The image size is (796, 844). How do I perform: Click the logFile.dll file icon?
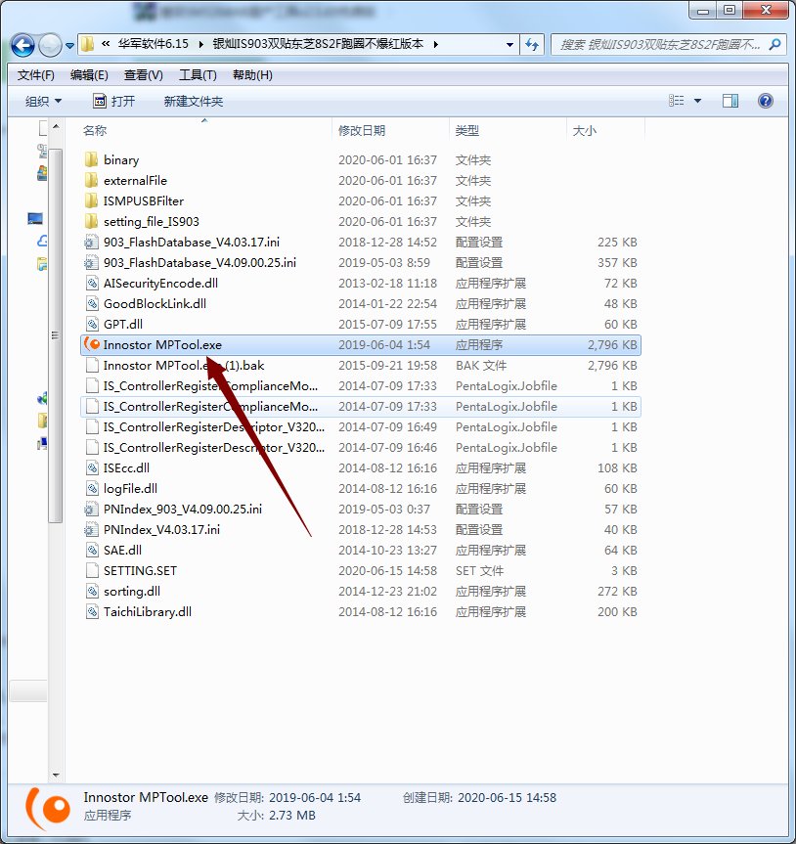92,488
